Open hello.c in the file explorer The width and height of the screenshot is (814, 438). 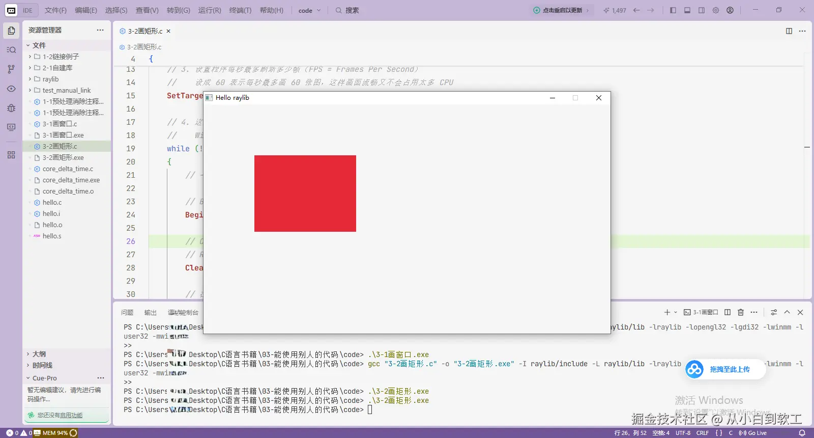pos(66,202)
